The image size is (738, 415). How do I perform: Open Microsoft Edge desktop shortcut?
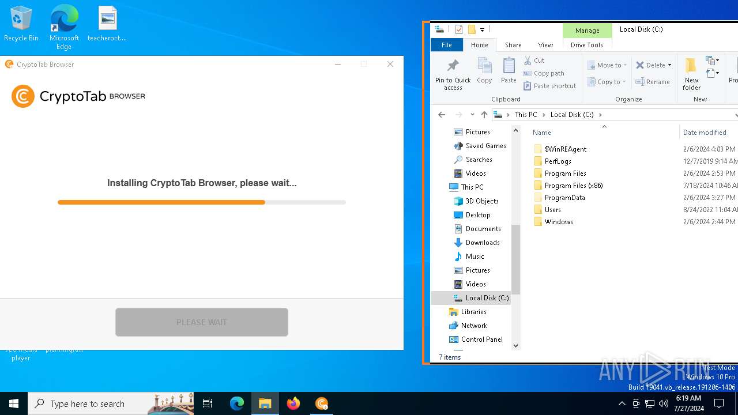click(x=64, y=27)
